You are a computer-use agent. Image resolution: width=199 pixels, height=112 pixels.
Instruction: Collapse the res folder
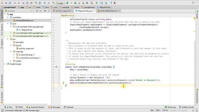pyautogui.click(x=8, y=39)
